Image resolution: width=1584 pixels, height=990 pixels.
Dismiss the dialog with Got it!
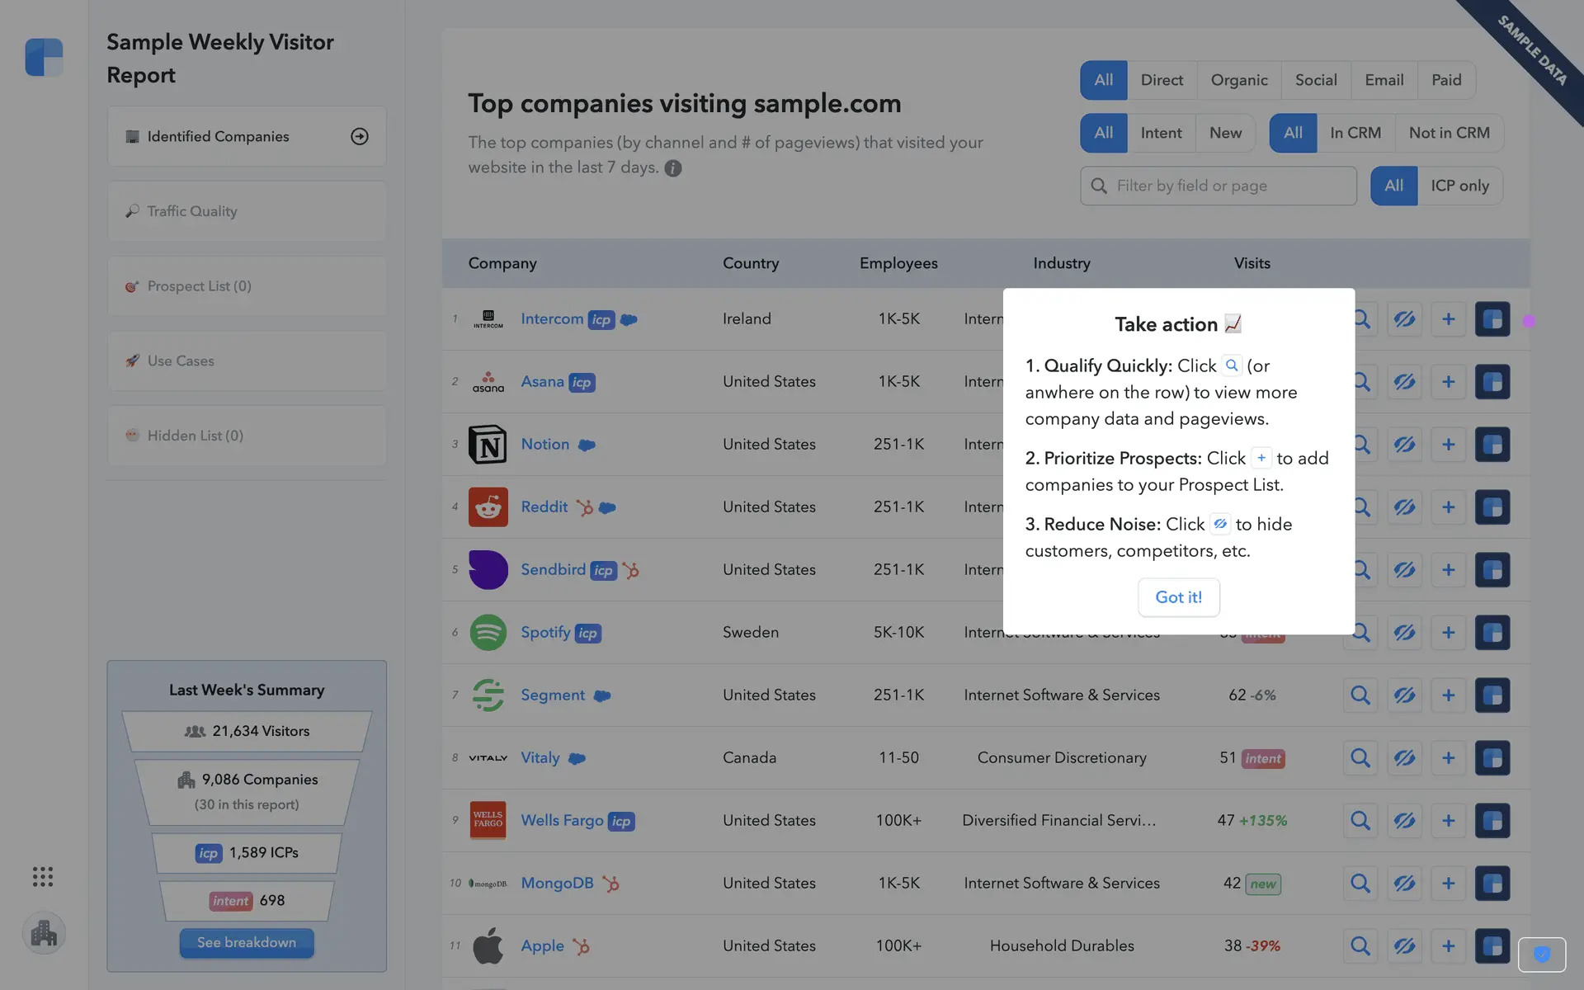tap(1178, 597)
